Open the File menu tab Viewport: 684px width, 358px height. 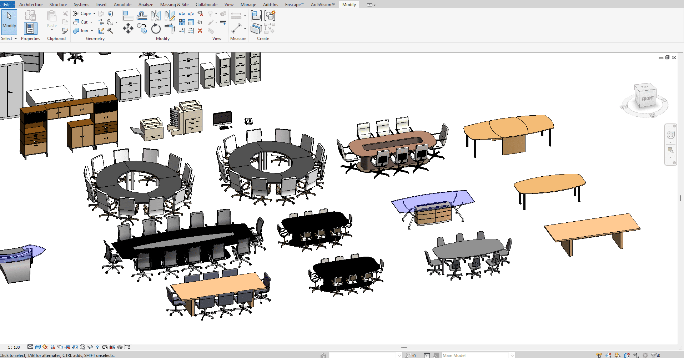coord(7,5)
